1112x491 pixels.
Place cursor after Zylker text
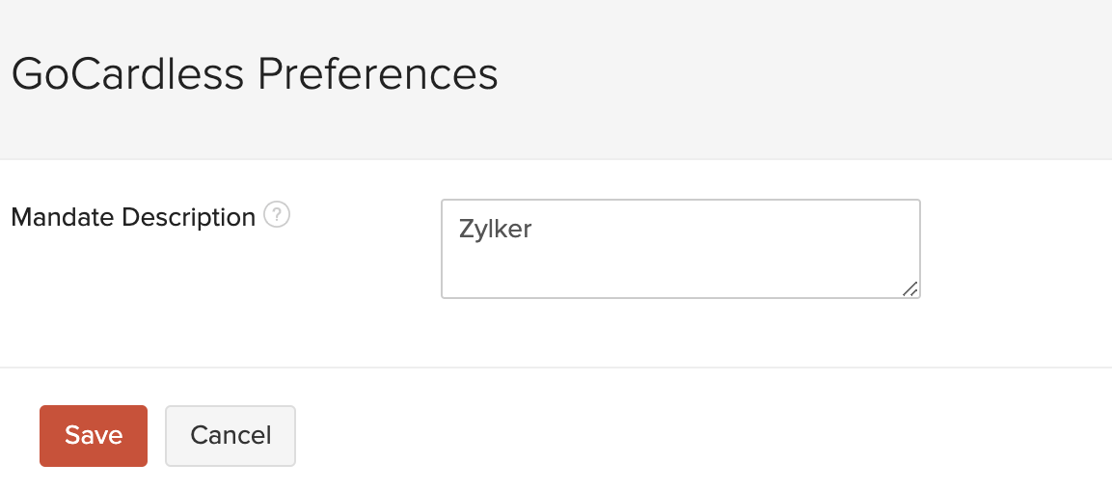(x=533, y=230)
